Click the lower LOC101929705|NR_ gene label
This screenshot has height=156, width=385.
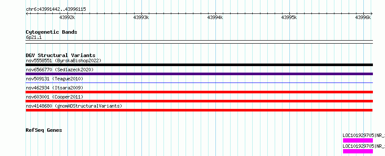pyautogui.click(x=364, y=146)
